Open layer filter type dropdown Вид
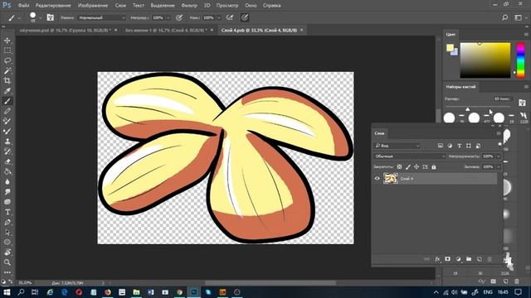The image size is (531, 298). point(397,146)
